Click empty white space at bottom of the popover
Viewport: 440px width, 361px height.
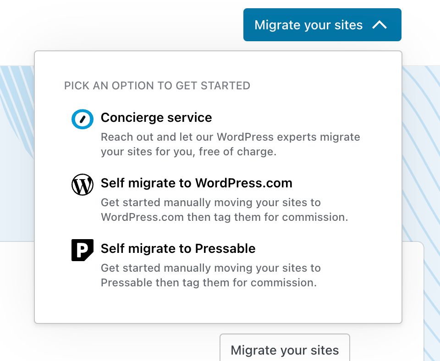(x=218, y=307)
